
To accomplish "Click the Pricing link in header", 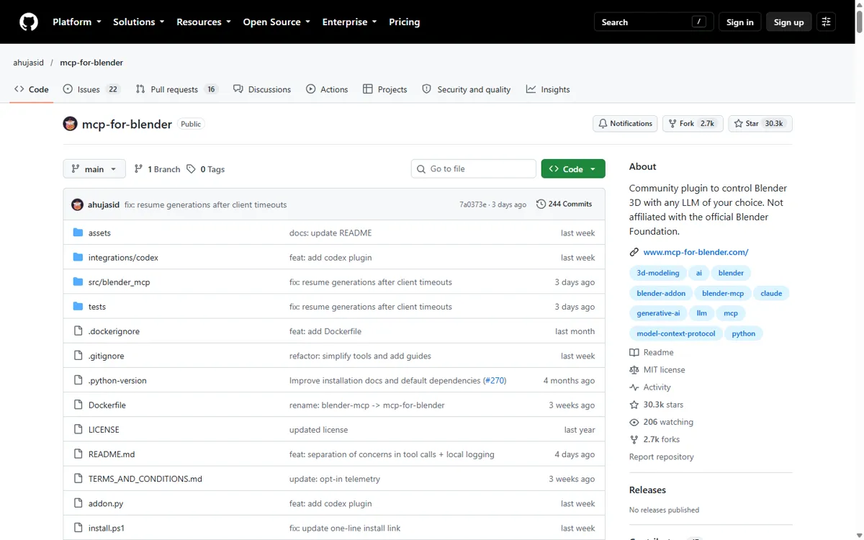I will (x=405, y=22).
